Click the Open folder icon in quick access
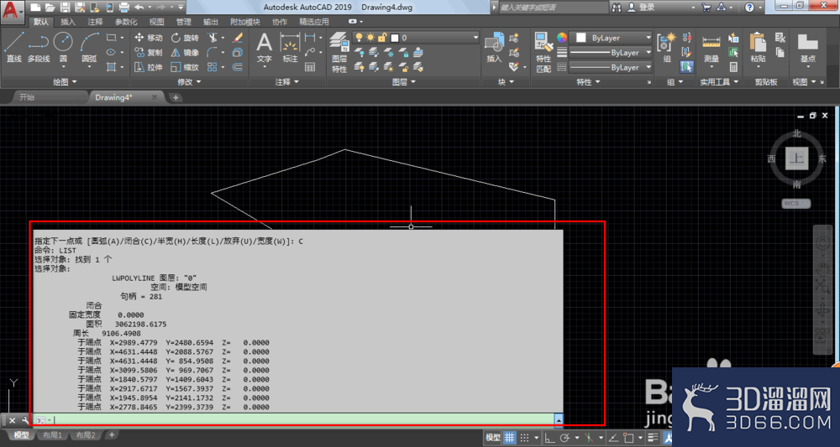Viewport: 840px width, 447px height. (50, 8)
